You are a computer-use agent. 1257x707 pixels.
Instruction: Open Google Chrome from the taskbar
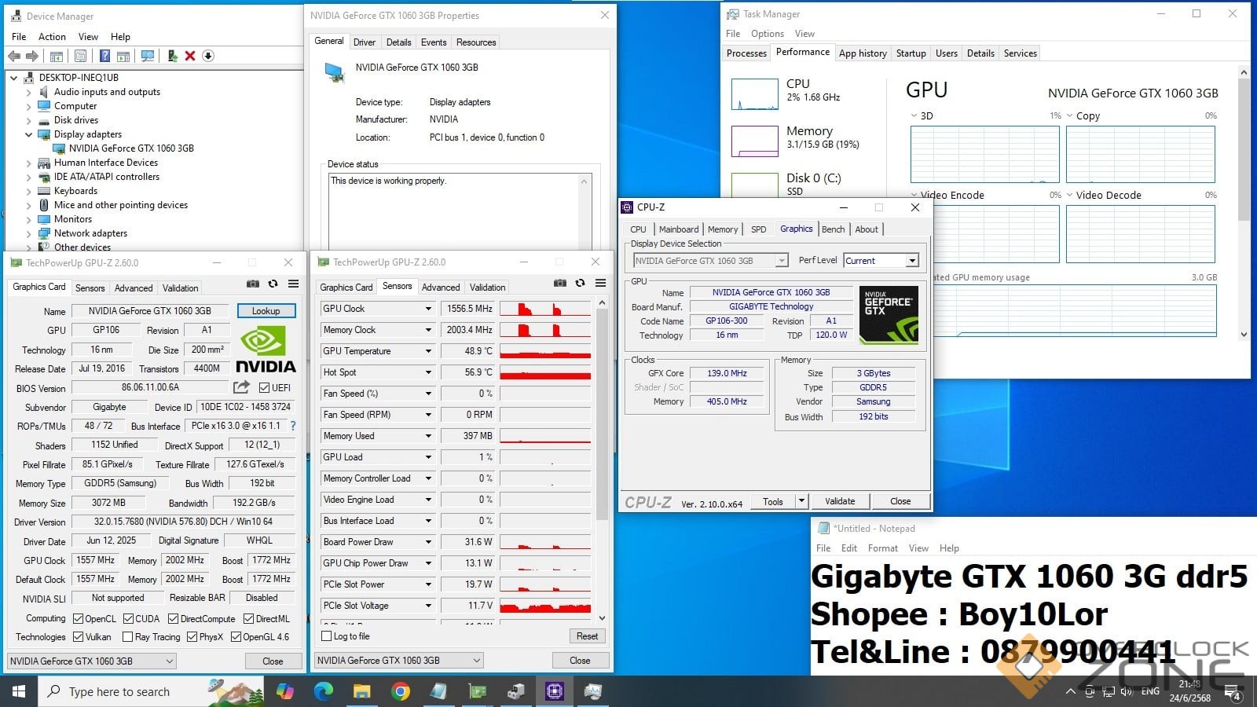400,691
